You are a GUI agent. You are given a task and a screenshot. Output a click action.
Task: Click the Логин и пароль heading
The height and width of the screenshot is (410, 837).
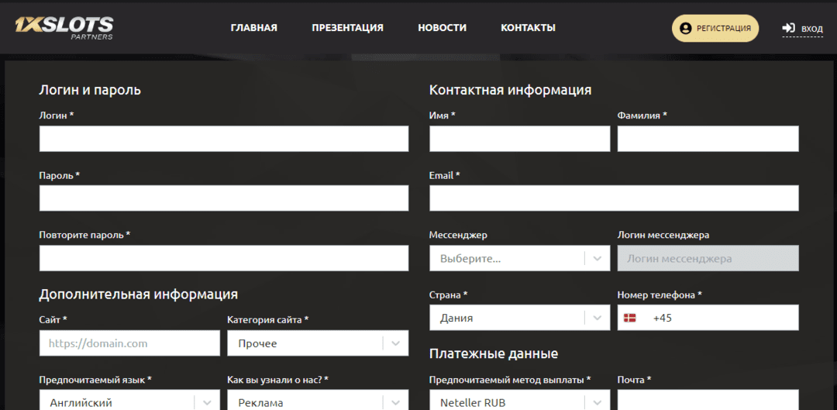click(x=90, y=90)
